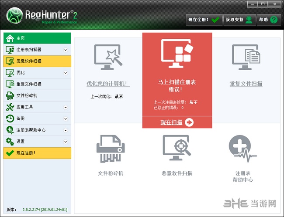Open 恶意软件扫描 from the sidebar
This screenshot has height=217, width=284.
tap(37, 61)
